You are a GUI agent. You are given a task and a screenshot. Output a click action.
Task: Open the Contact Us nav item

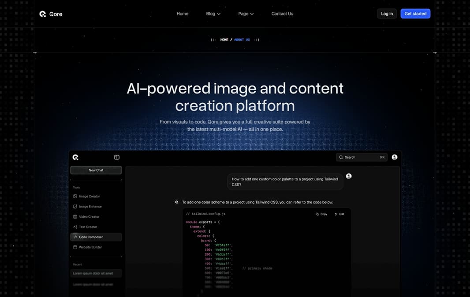point(282,14)
